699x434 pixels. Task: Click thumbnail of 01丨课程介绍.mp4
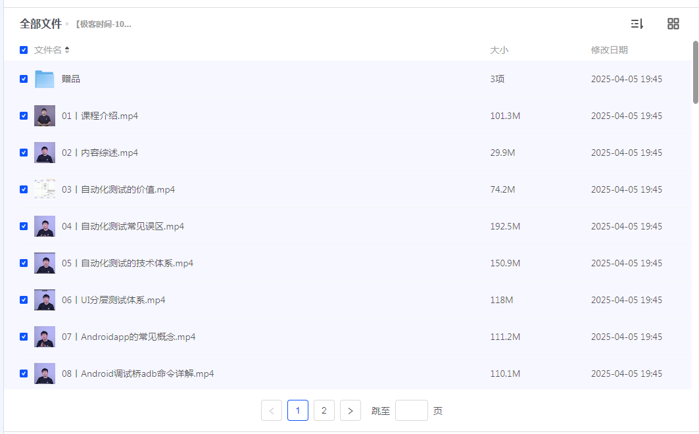click(45, 116)
